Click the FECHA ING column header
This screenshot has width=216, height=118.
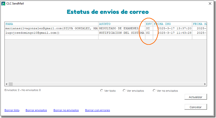172,24
